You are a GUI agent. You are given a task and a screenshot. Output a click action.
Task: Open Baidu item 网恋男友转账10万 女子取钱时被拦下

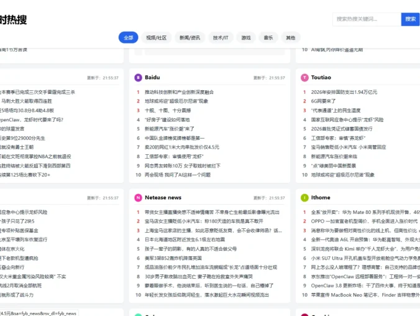pyautogui.click(x=183, y=166)
